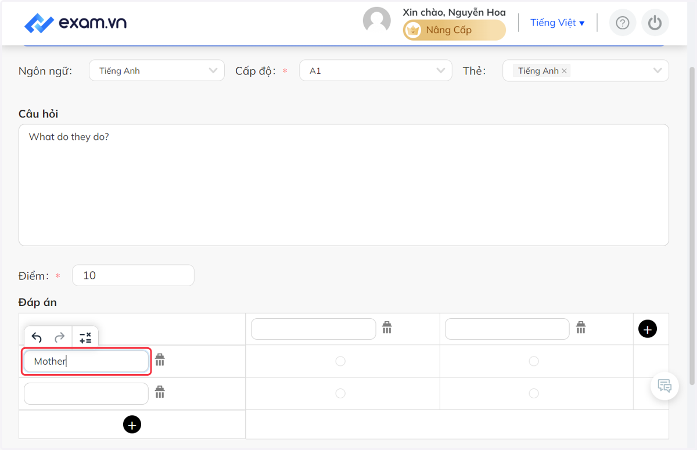
Task: Select Mother row first column radio
Action: point(340,361)
